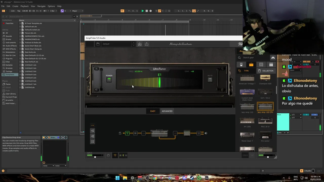Toggle the metronome in Ableton

coord(45,11)
